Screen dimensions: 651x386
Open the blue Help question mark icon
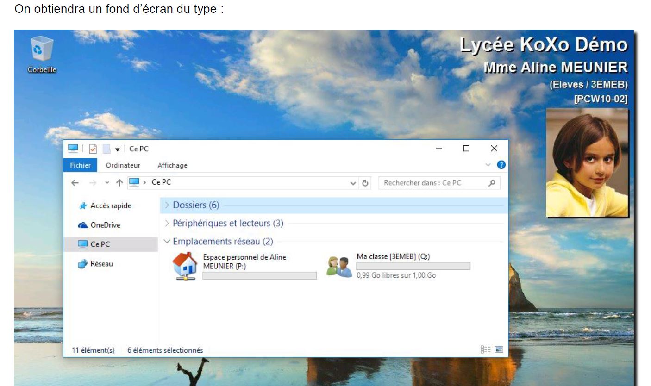click(501, 165)
